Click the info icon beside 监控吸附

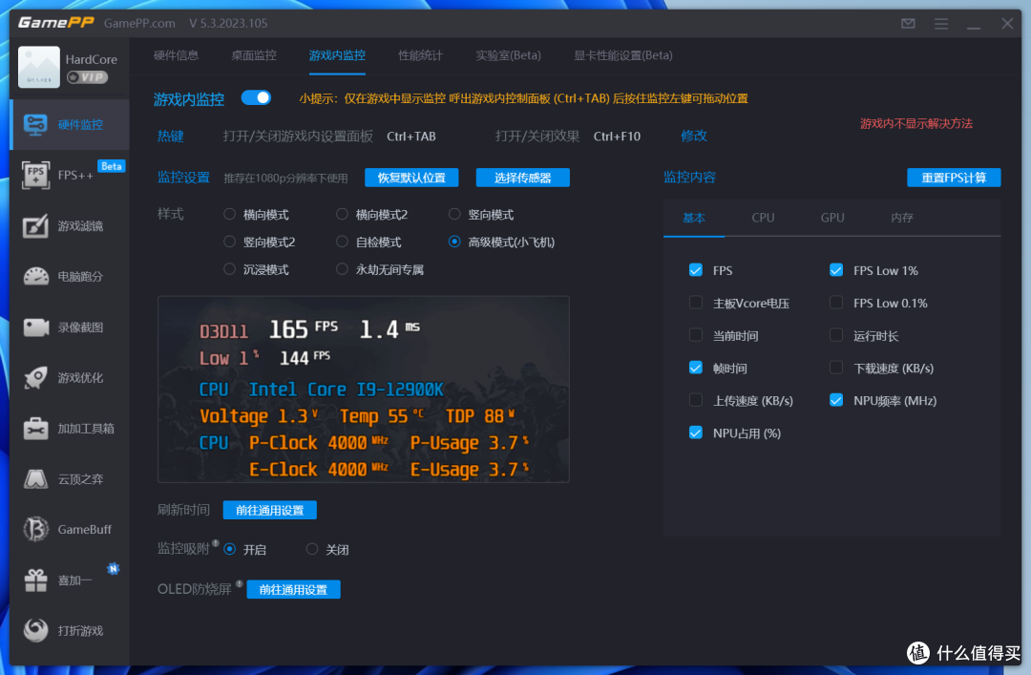pyautogui.click(x=216, y=543)
